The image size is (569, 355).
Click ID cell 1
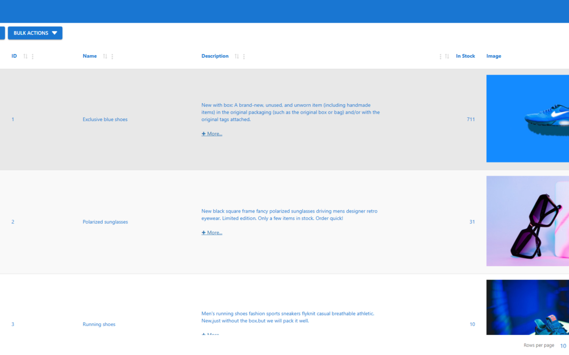pyautogui.click(x=13, y=119)
